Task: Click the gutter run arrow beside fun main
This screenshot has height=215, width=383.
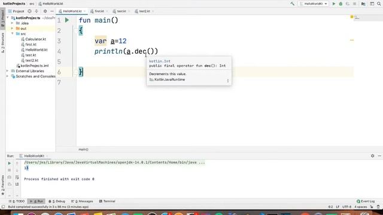Action: click(x=67, y=20)
